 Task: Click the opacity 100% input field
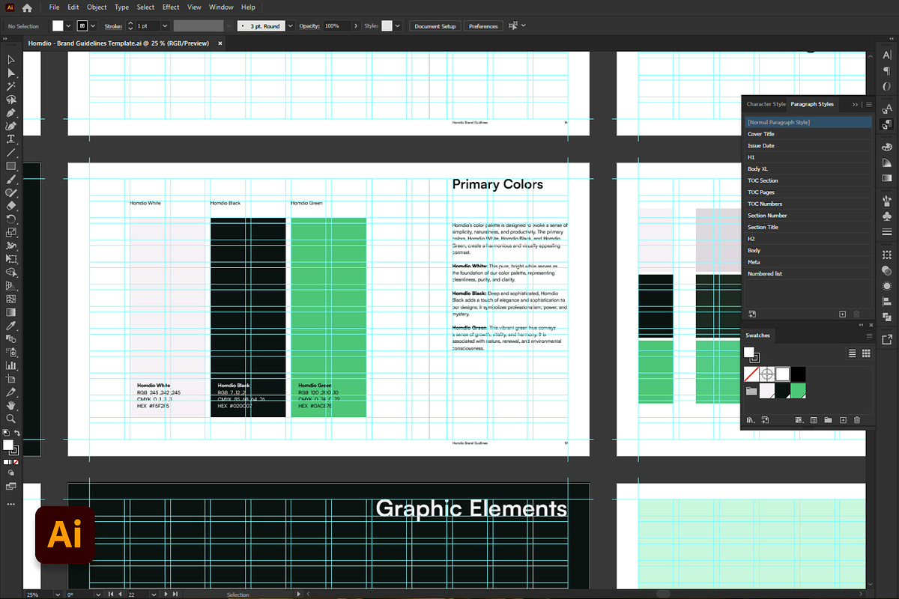(x=337, y=25)
